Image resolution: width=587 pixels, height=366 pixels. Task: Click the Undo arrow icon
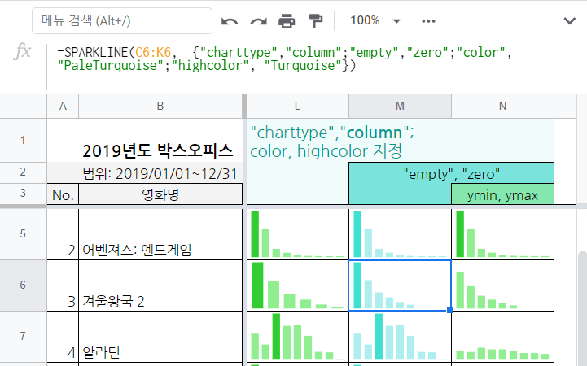[x=230, y=20]
